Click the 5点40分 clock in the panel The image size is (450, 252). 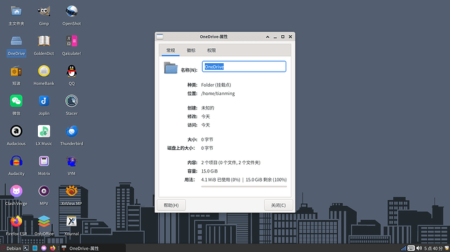coord(433,248)
